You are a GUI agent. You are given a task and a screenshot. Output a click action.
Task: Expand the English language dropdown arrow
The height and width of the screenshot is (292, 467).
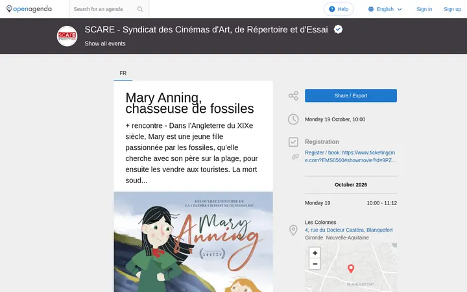[x=400, y=10]
